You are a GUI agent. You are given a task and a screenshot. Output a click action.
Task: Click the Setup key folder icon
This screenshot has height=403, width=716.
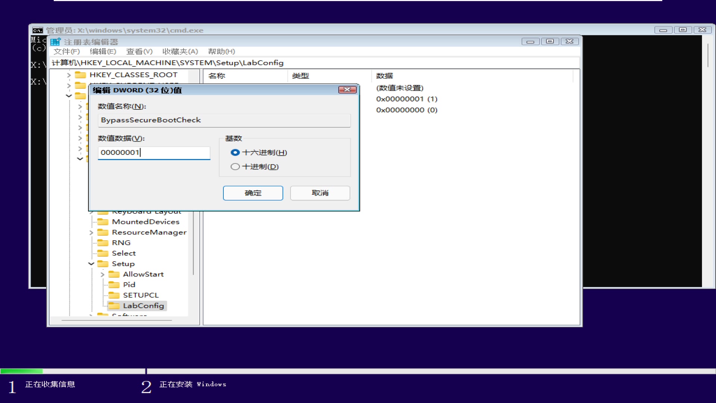pyautogui.click(x=103, y=263)
